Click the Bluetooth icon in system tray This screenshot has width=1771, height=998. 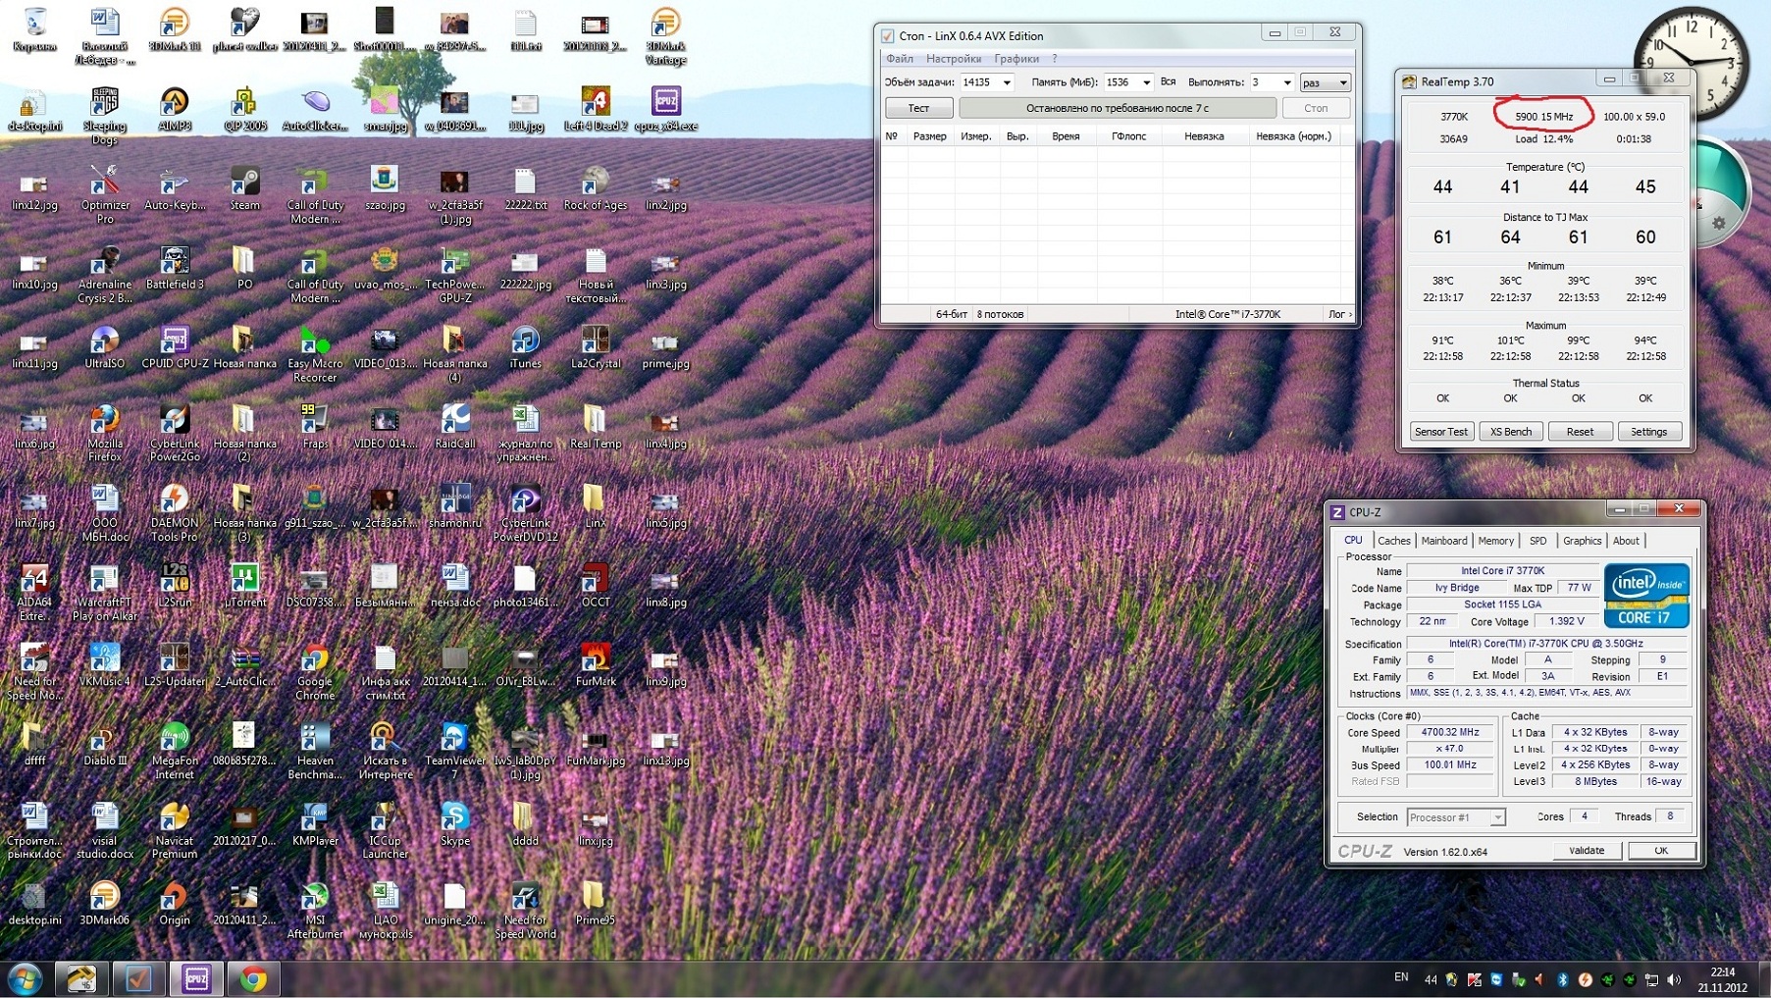pyautogui.click(x=1562, y=979)
